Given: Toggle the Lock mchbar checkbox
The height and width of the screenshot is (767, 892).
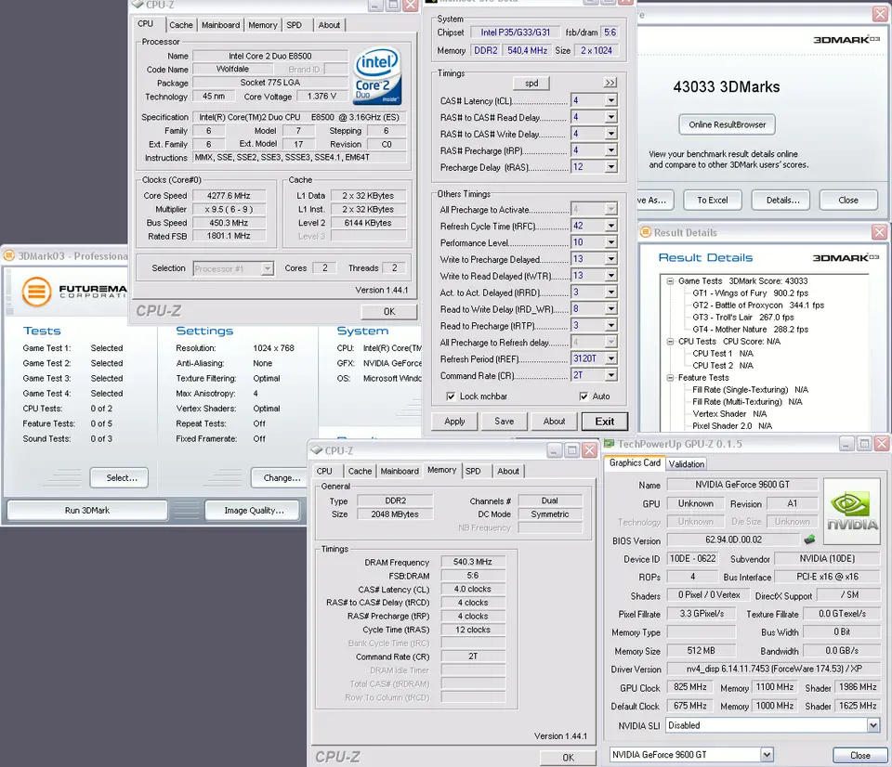Looking at the screenshot, I should point(451,396).
